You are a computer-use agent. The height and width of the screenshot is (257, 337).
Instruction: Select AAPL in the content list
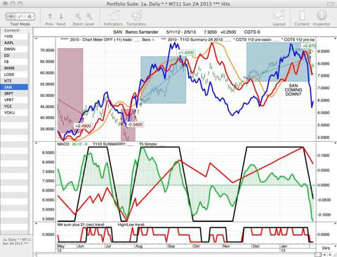14,43
